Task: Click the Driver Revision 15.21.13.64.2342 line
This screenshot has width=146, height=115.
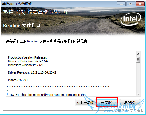Action: 32,72
